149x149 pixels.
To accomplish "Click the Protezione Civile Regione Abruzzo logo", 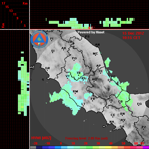I will 39,39.
